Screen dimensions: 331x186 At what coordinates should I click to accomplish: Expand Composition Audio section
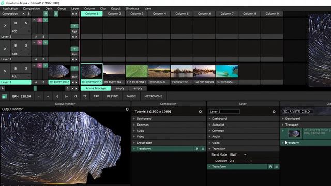coord(169,131)
